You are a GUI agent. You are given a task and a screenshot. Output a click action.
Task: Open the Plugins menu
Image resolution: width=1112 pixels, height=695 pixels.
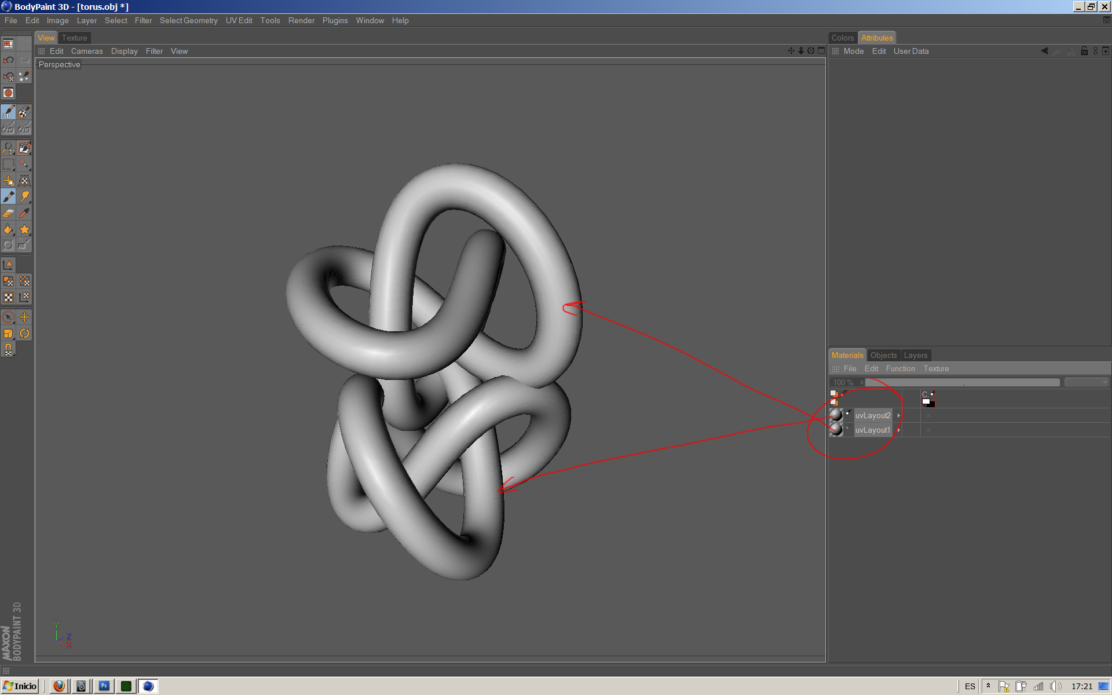tap(335, 20)
